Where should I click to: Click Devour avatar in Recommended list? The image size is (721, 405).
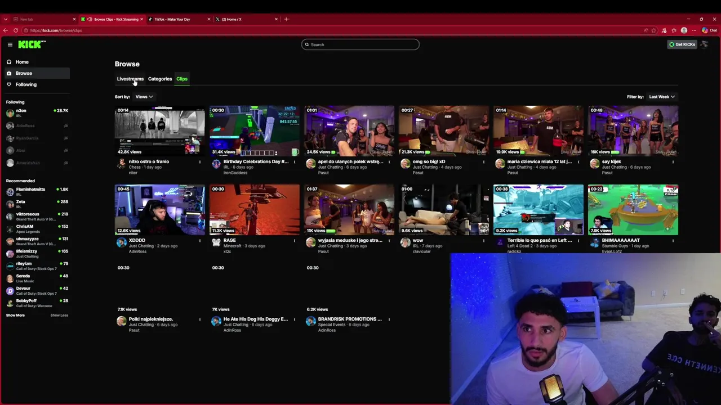10,291
